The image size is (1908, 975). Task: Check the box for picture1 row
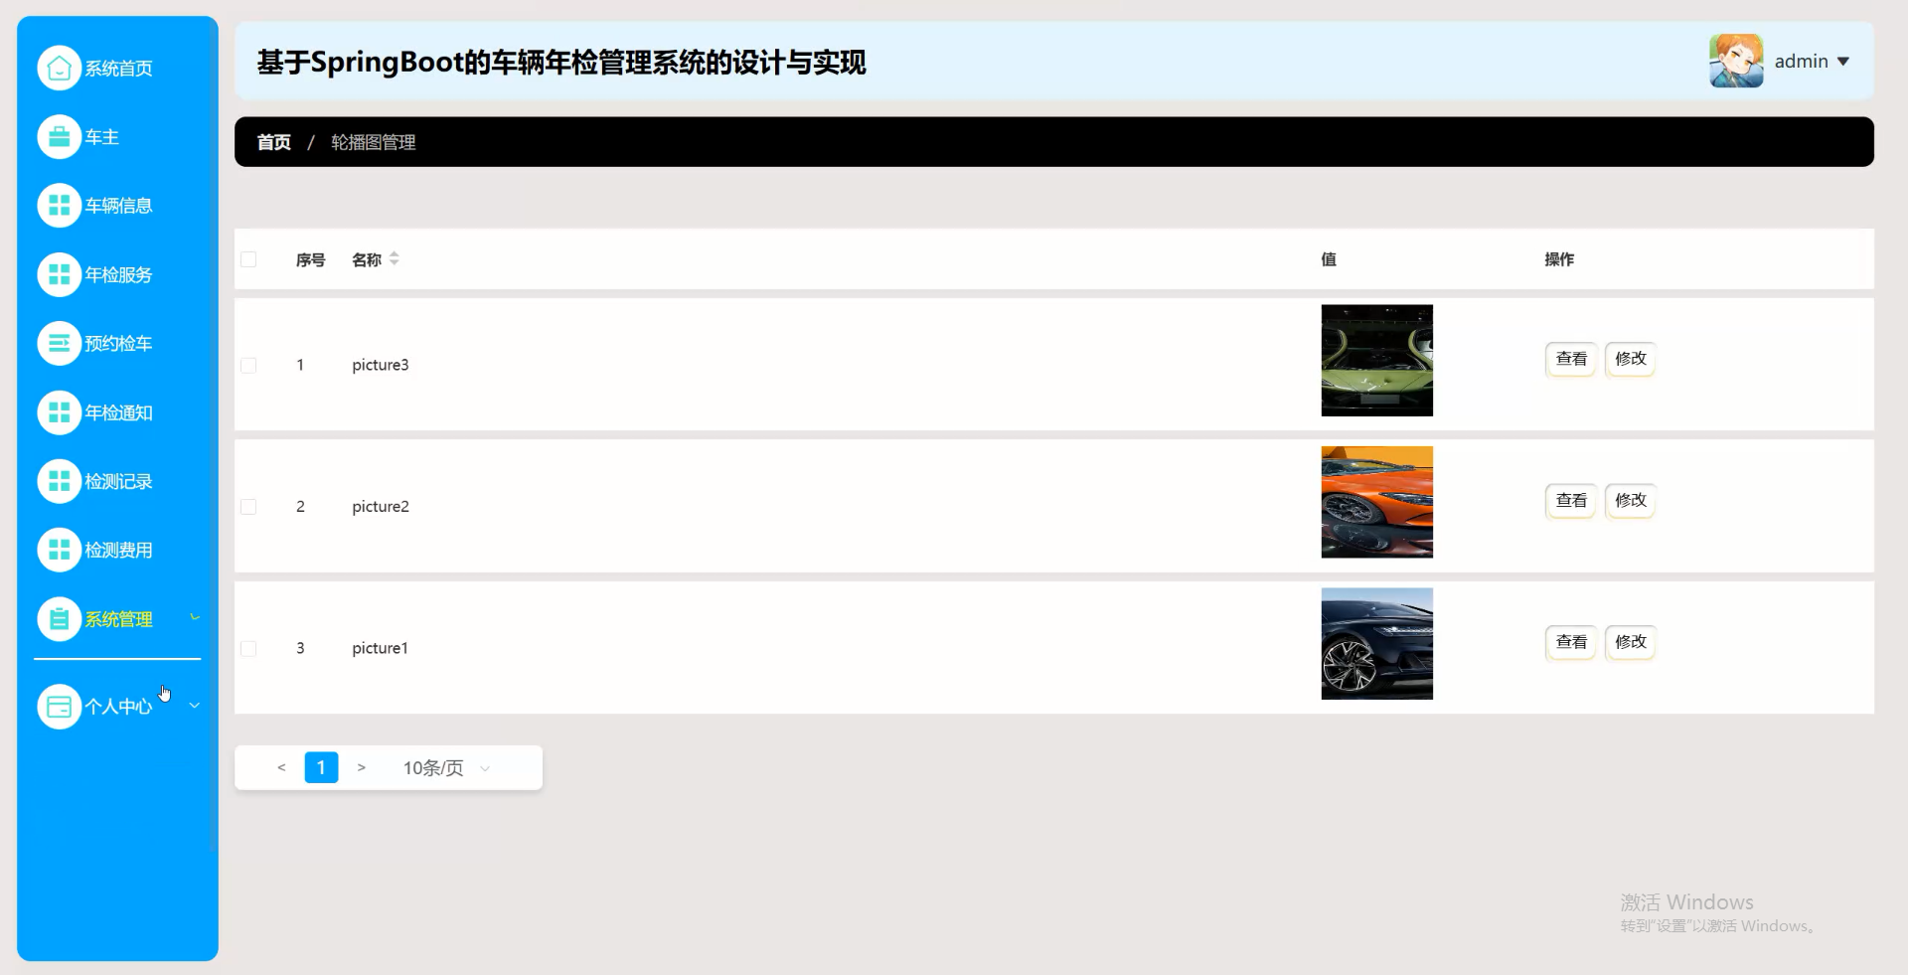point(248,648)
